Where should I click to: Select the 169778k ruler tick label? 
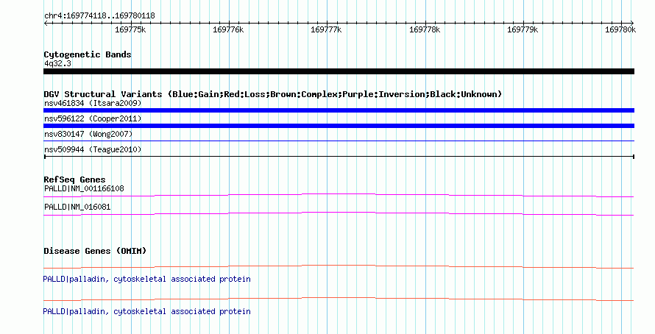point(425,29)
